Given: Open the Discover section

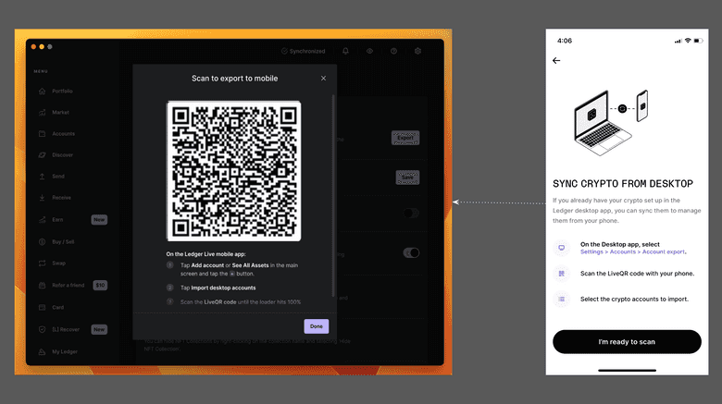Looking at the screenshot, I should [x=62, y=154].
